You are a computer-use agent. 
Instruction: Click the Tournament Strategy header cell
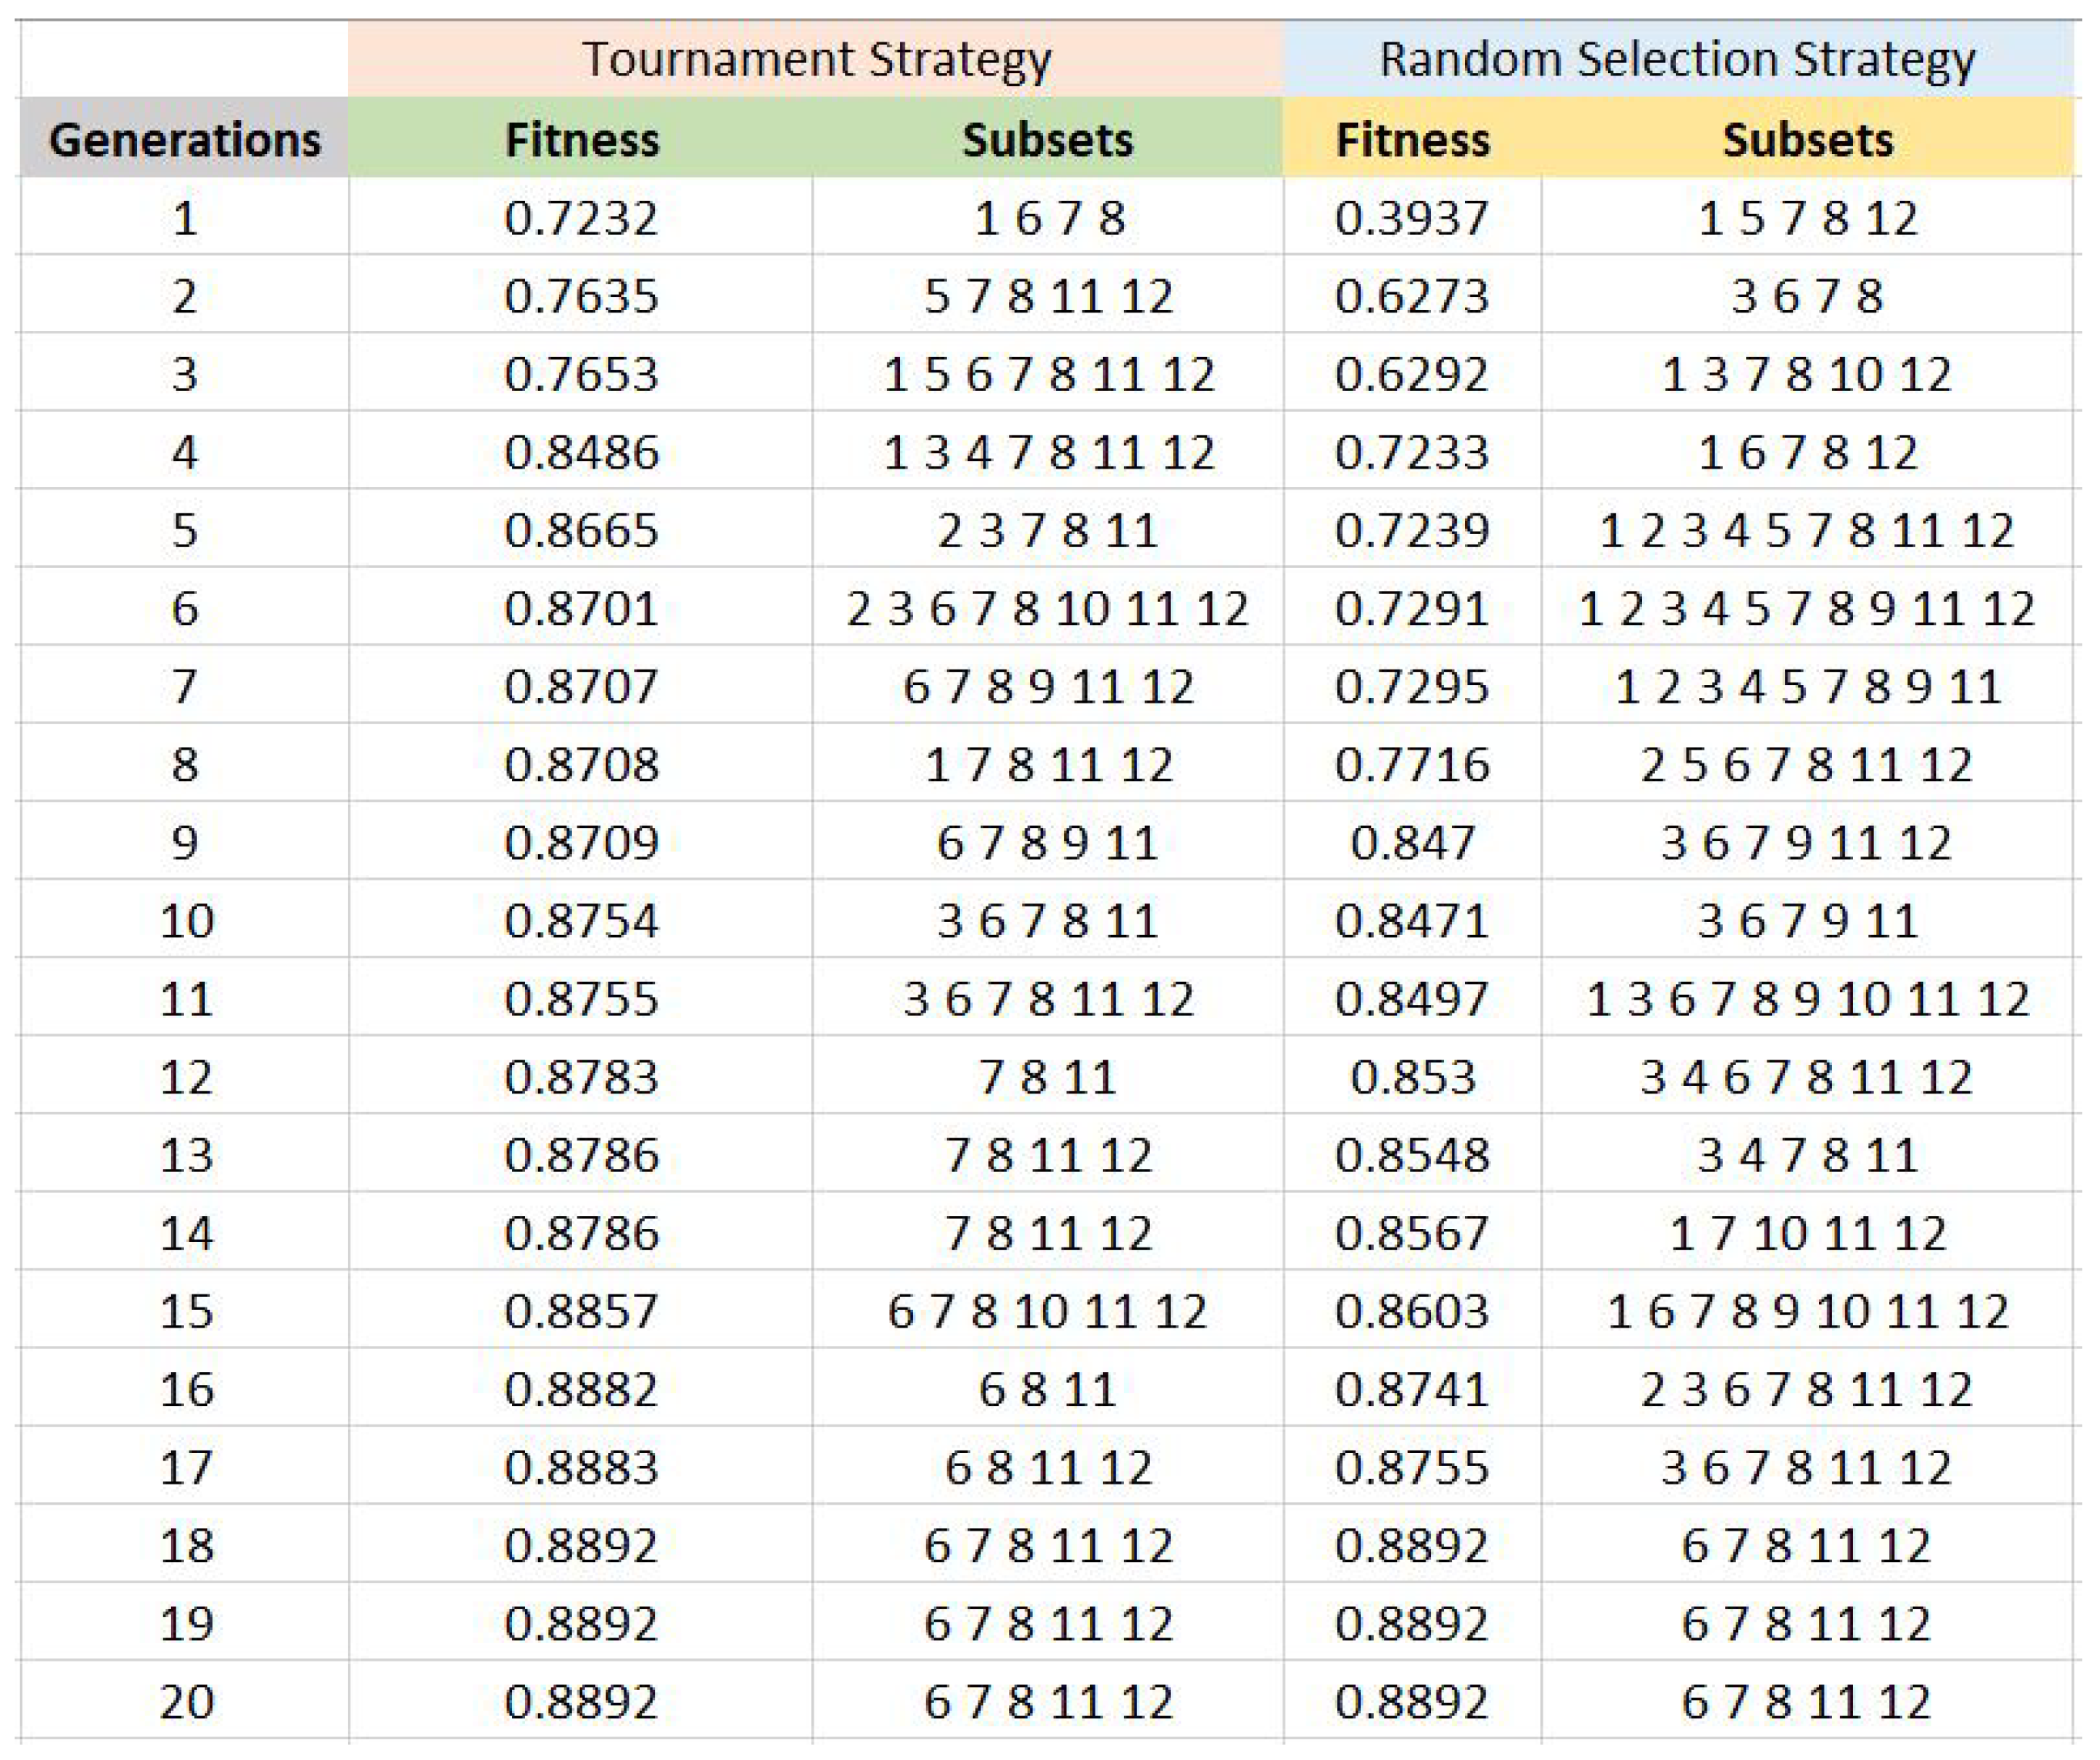[x=815, y=59]
